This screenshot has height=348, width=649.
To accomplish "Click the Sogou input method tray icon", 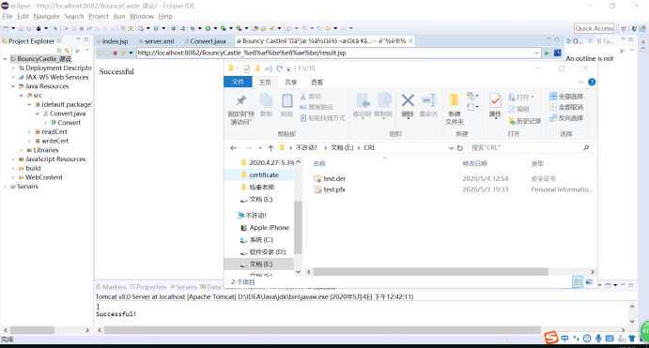I will coord(551,338).
